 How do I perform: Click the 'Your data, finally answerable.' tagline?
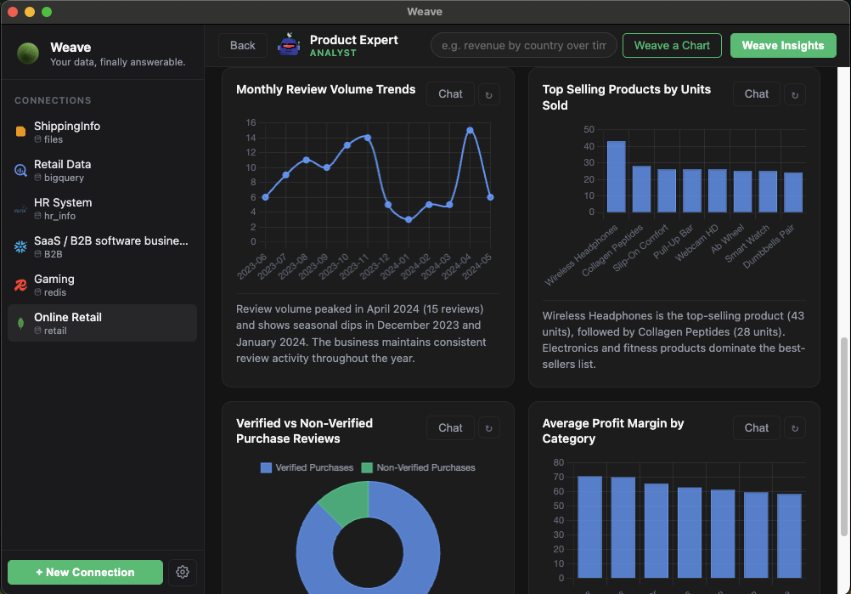118,62
